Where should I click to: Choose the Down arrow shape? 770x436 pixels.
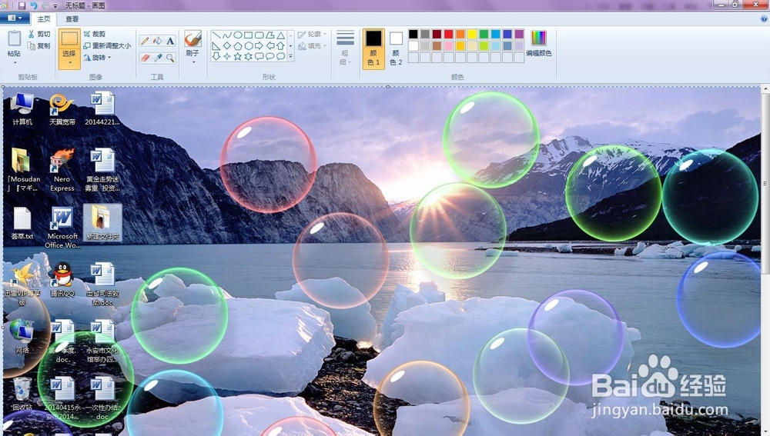216,56
